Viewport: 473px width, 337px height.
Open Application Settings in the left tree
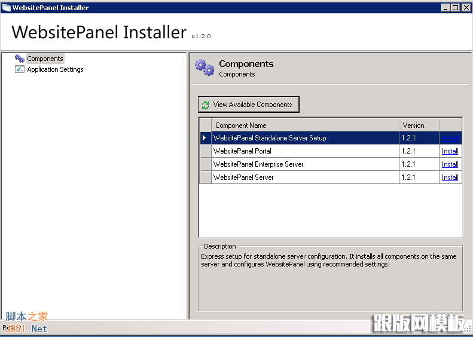point(55,69)
